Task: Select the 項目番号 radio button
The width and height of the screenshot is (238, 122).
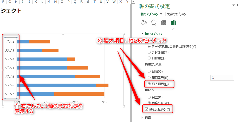Action: 149,78
